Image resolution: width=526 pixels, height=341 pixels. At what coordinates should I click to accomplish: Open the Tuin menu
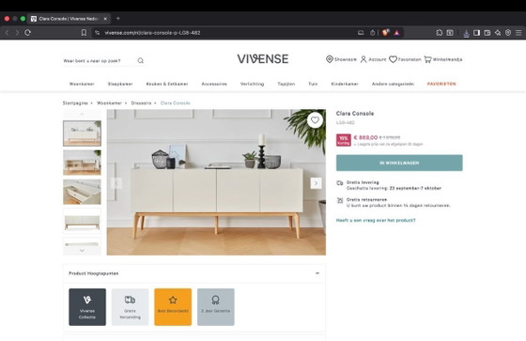click(313, 84)
